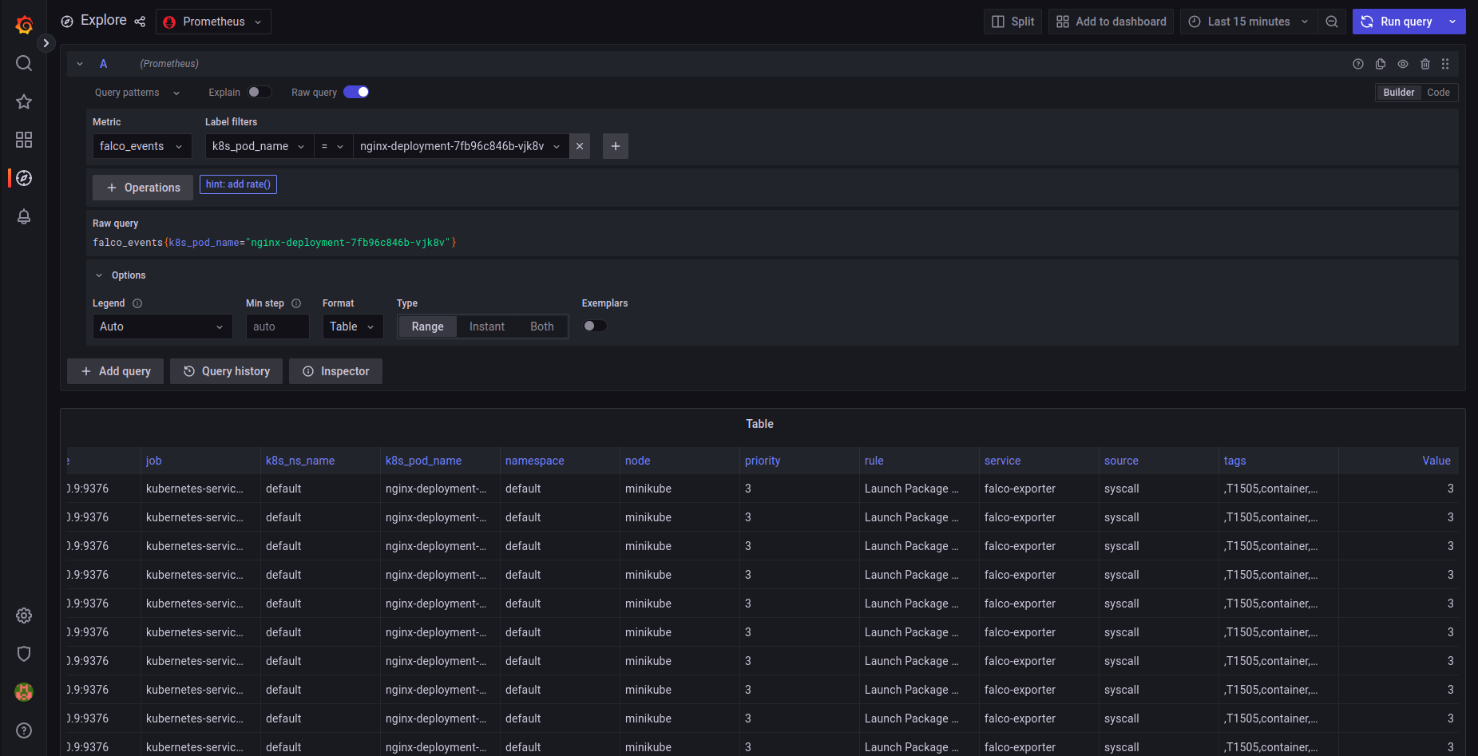The image size is (1478, 756).
Task: Open Query patterns dropdown
Action: (137, 93)
